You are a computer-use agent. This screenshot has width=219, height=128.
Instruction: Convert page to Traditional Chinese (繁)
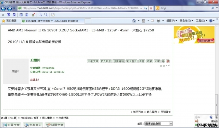[x=9, y=15]
